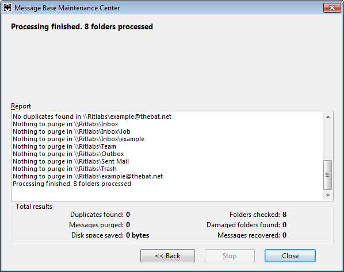Click the Outbox purge report line

(68, 154)
